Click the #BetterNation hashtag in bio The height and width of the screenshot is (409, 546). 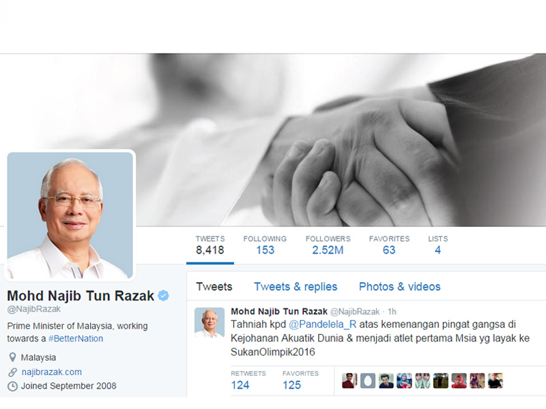point(76,339)
